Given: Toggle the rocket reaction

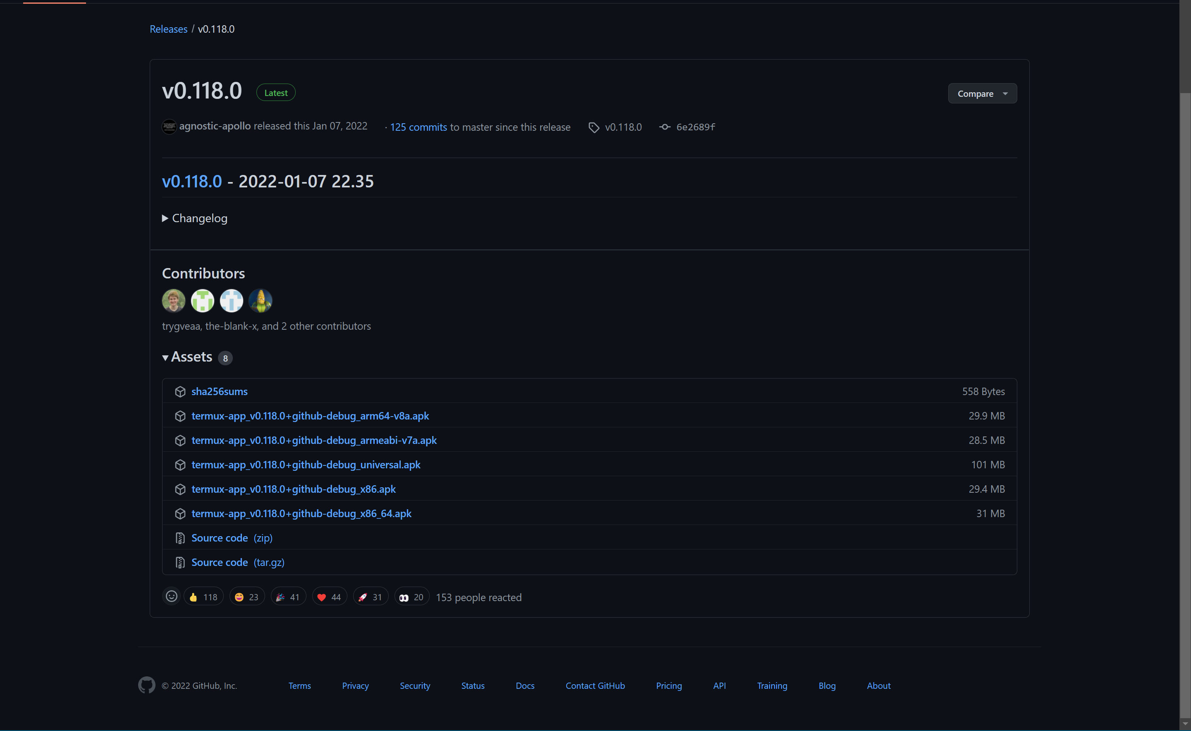Looking at the screenshot, I should point(370,596).
